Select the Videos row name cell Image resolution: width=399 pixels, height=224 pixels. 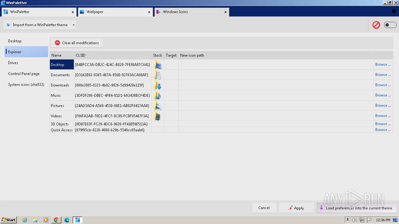[x=62, y=116]
